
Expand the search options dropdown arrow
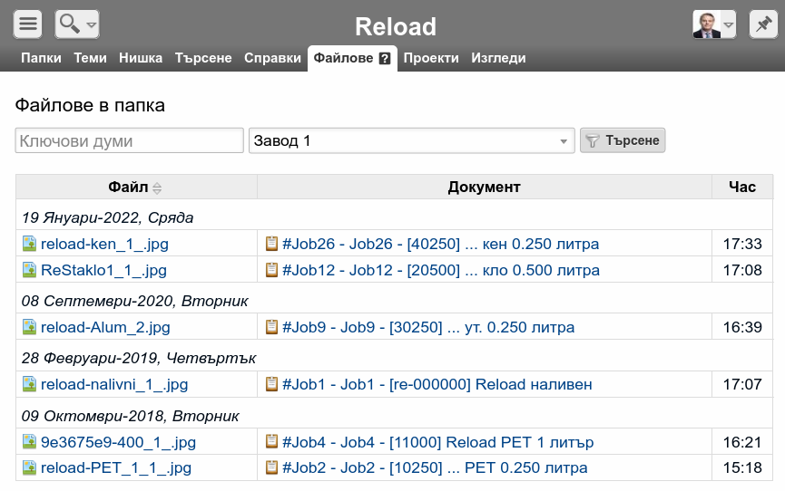(92, 25)
